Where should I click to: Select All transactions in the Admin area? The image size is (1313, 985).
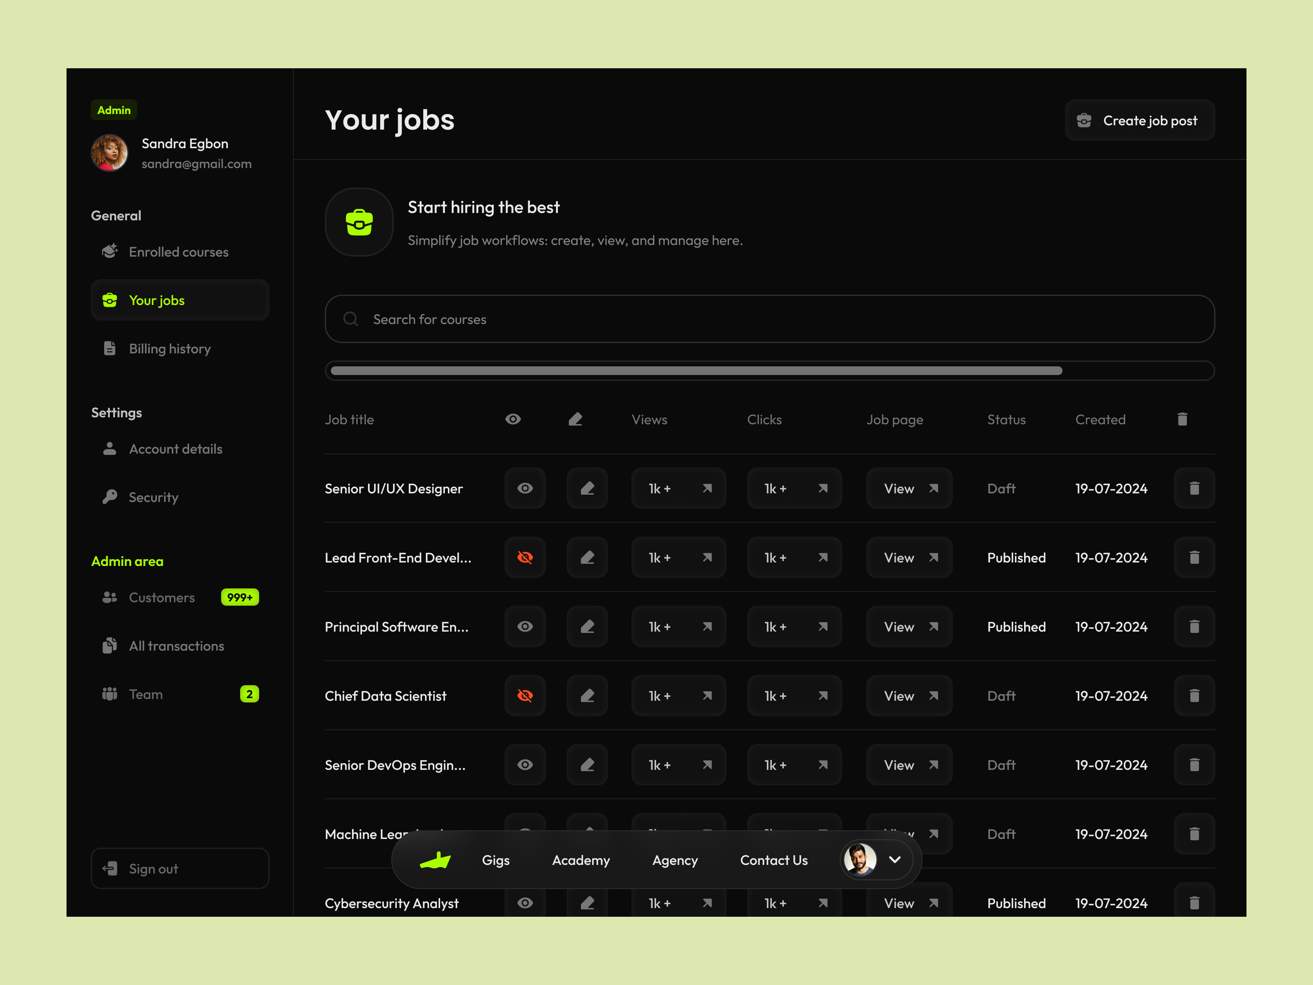tap(176, 645)
